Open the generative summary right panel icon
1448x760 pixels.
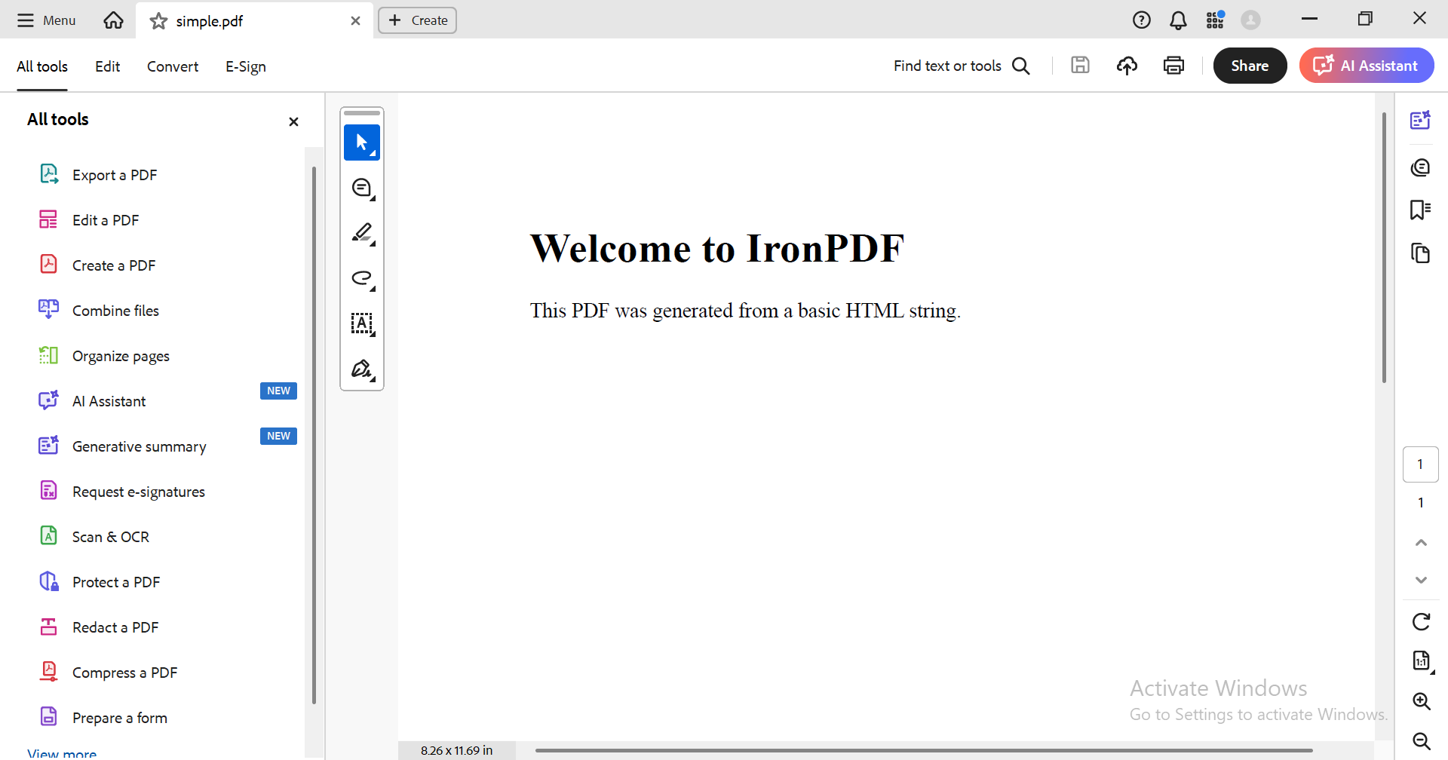pyautogui.click(x=1420, y=120)
